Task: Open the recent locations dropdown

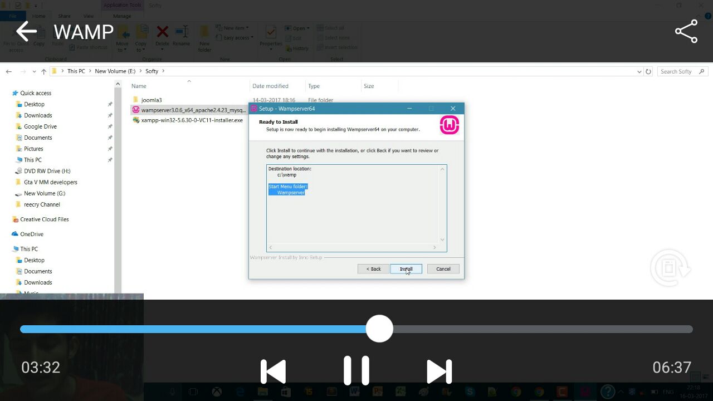Action: click(x=35, y=71)
